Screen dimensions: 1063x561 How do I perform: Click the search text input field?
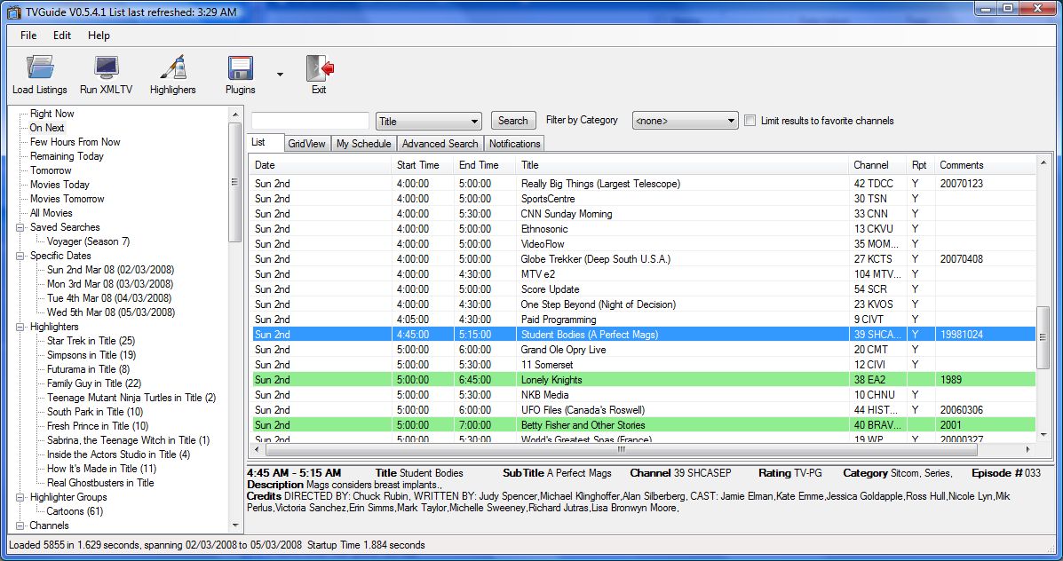310,121
